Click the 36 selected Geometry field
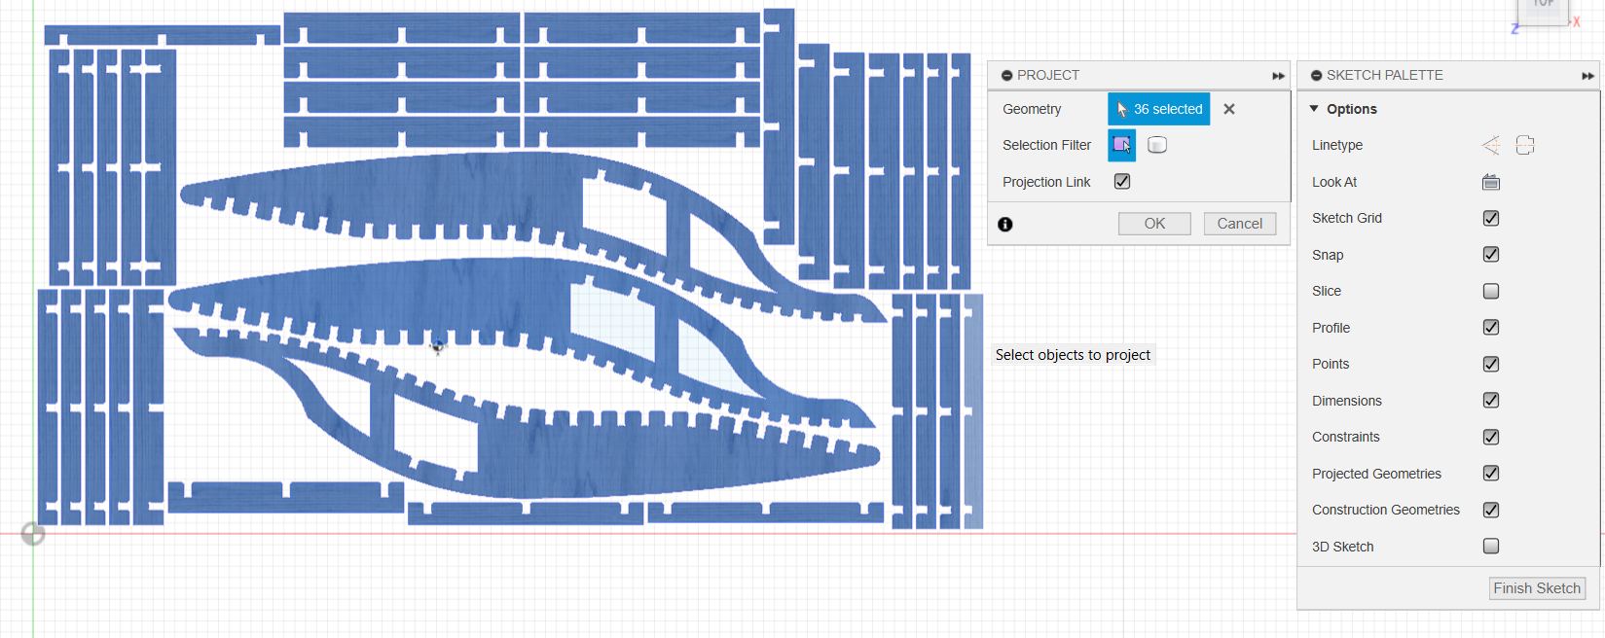1605x638 pixels. click(x=1158, y=109)
